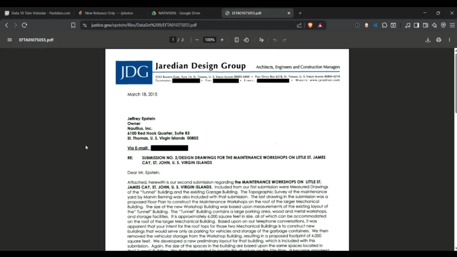This screenshot has height=257, width=457.
Task: Click the JDG logo in the document
Action: point(134,72)
